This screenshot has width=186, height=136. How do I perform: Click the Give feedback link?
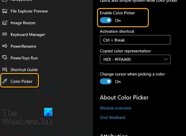113,117
